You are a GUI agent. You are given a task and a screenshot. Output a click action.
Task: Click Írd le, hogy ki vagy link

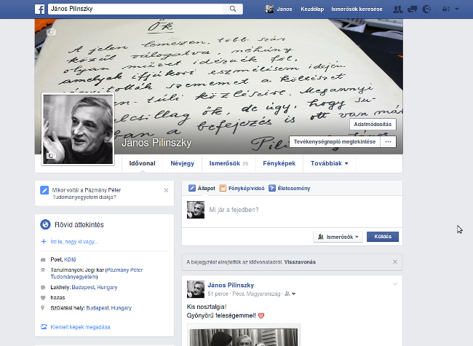point(74,242)
